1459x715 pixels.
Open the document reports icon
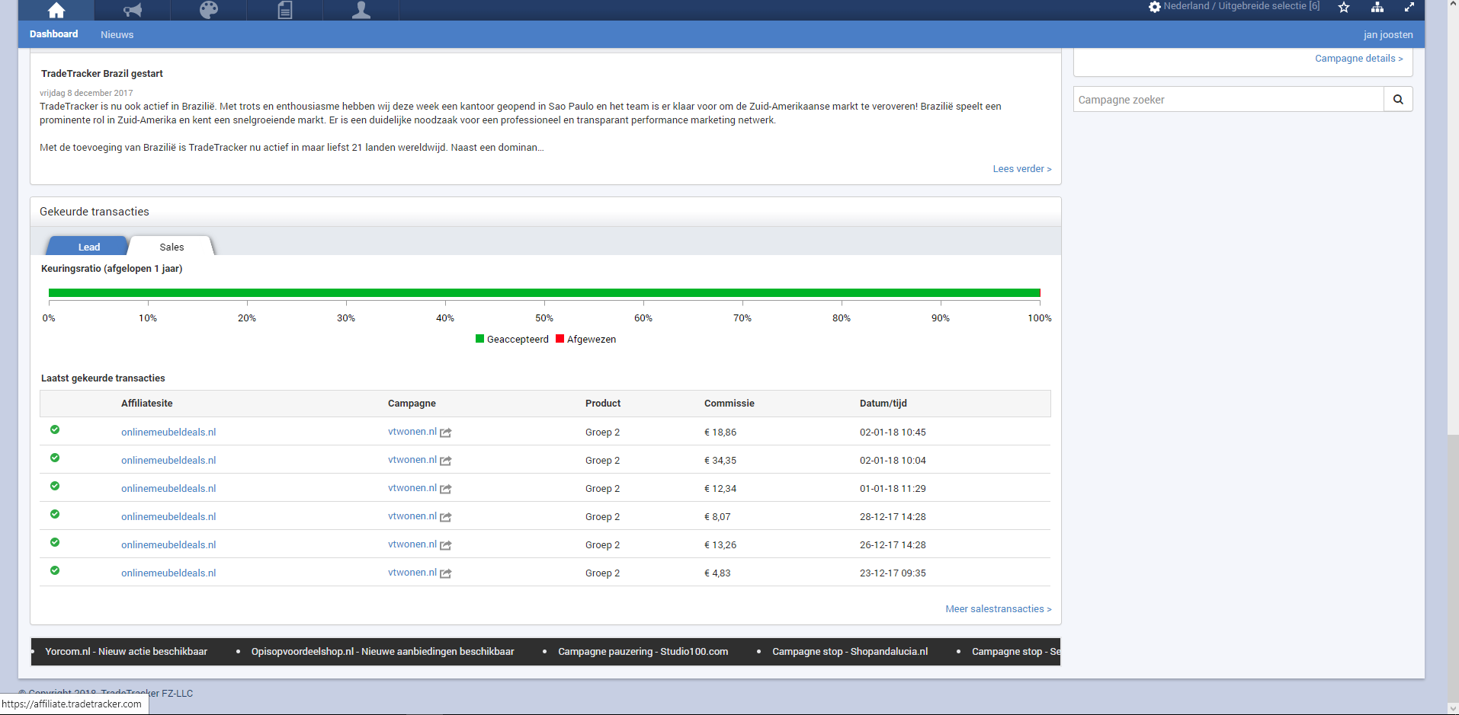[285, 10]
